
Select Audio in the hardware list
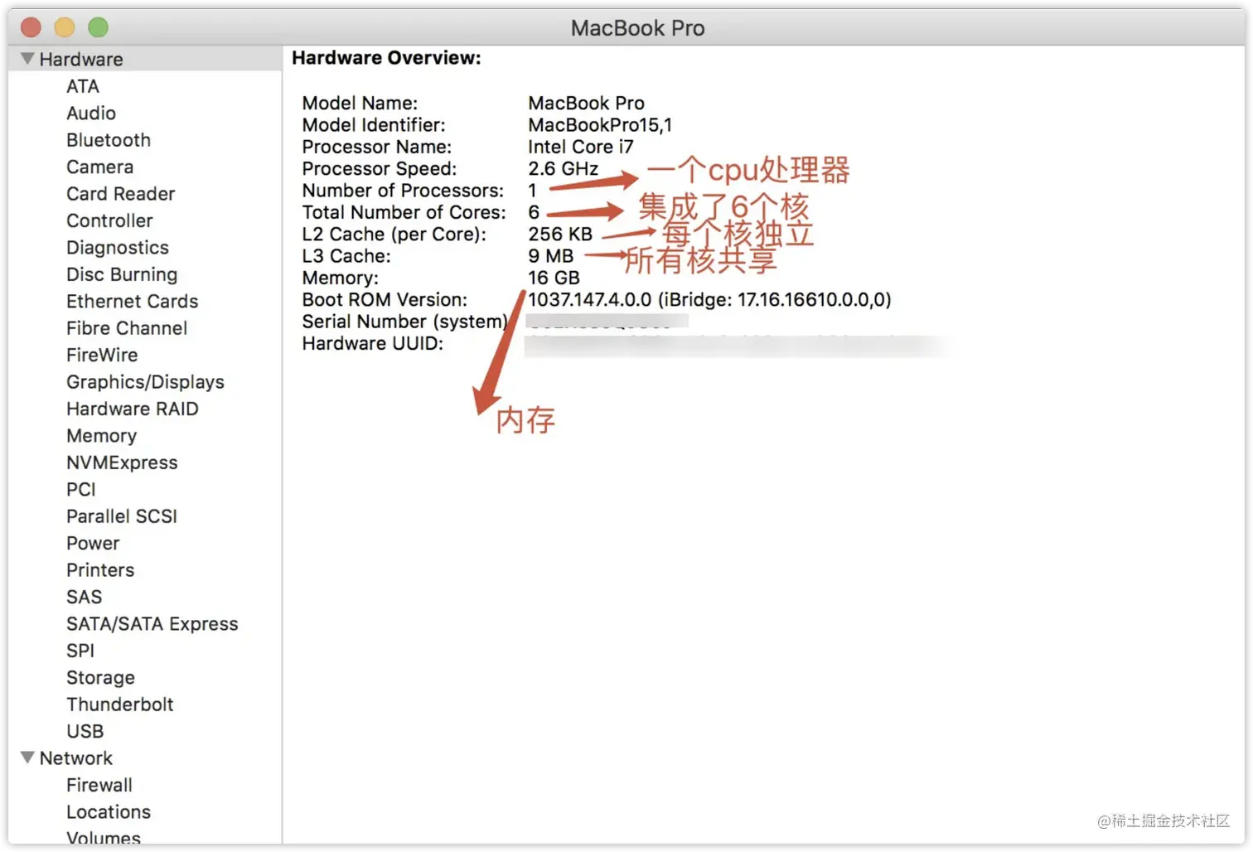[x=91, y=113]
